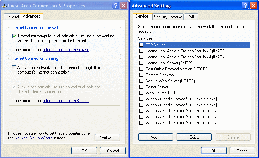
Task: Enable Allow other network users to connect
Action: [x=14, y=68]
